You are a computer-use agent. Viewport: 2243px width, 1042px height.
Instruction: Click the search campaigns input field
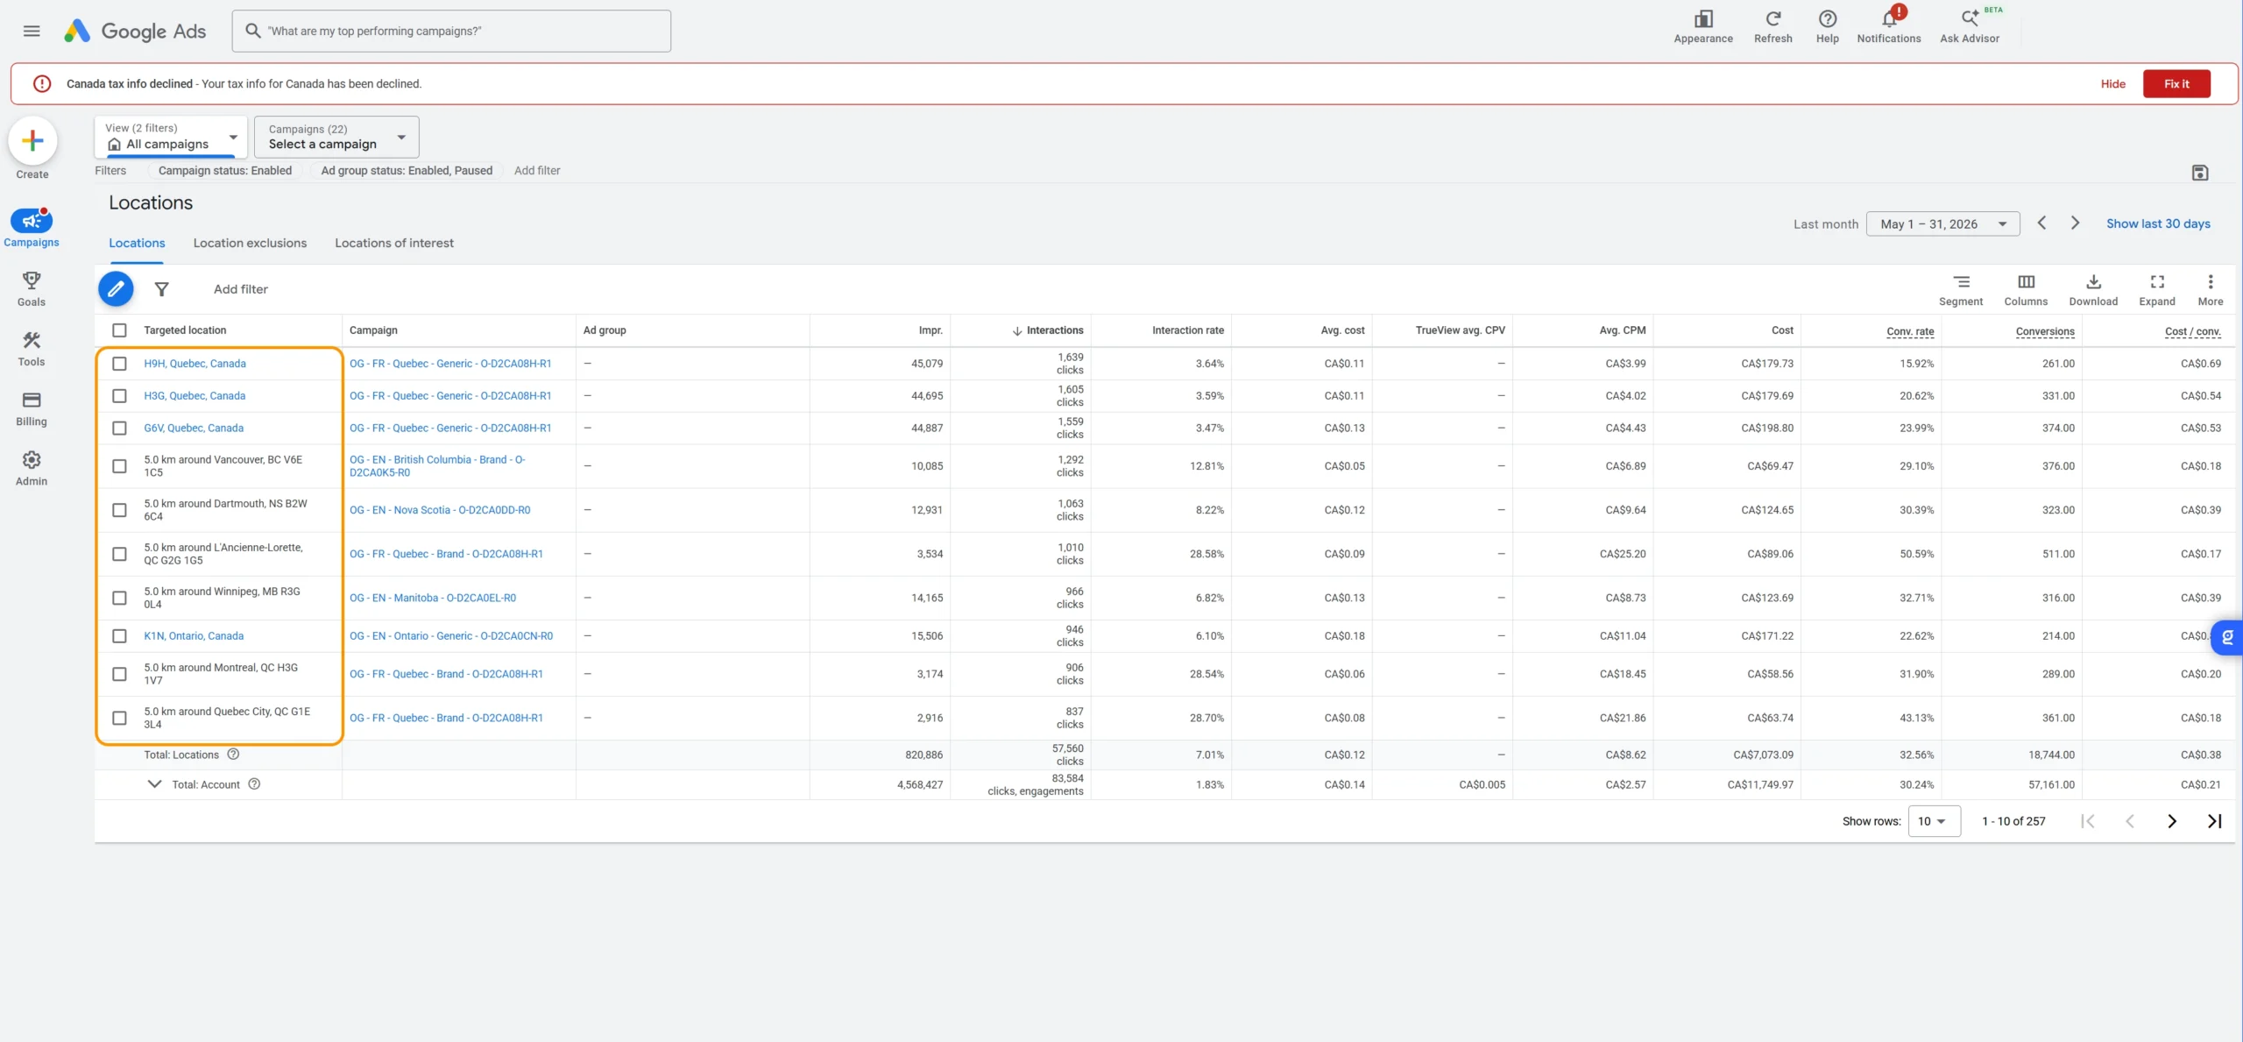[x=451, y=31]
